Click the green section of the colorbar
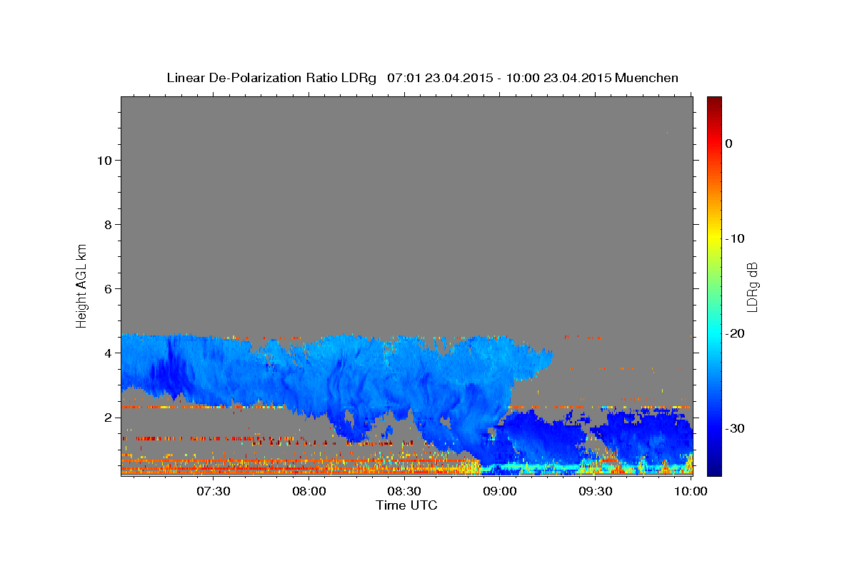The width and height of the screenshot is (857, 571). tap(714, 285)
